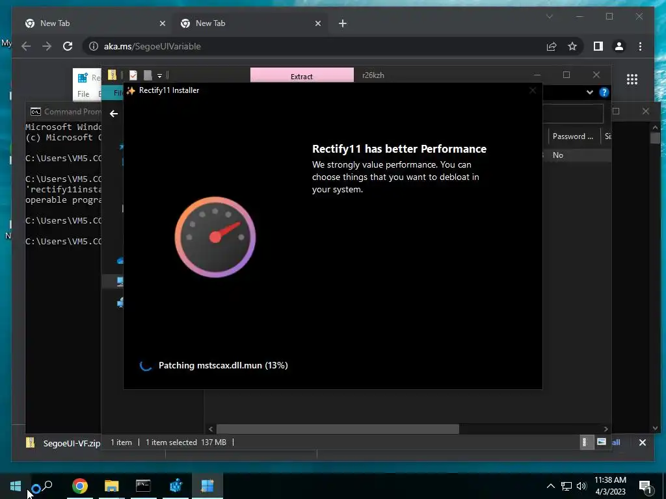Open the clock showing 11:38 AM
This screenshot has width=666, height=499.
coord(610,486)
